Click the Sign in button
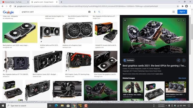 [182, 12]
